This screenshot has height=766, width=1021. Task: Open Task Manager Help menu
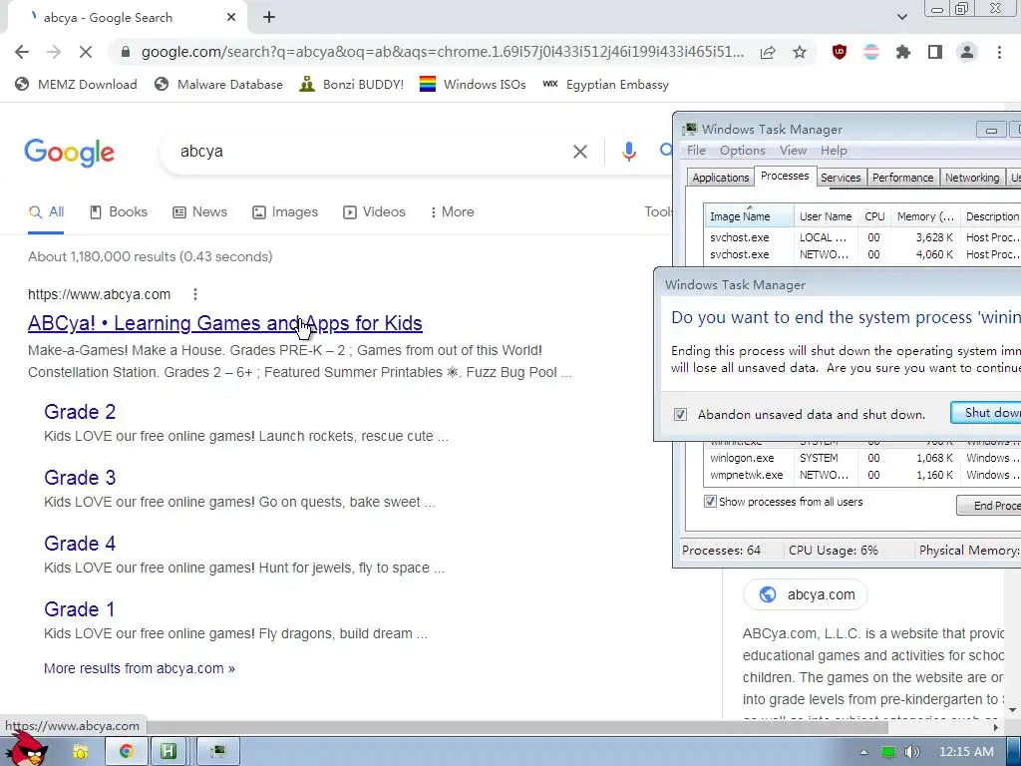(834, 151)
